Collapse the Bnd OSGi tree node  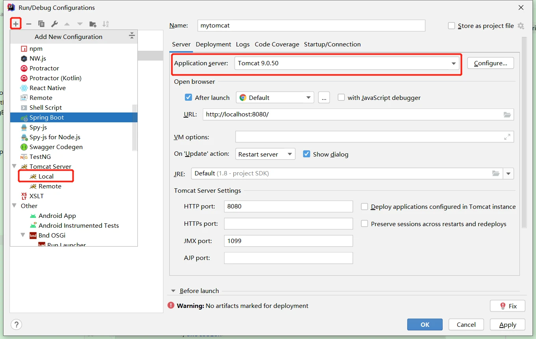(23, 235)
